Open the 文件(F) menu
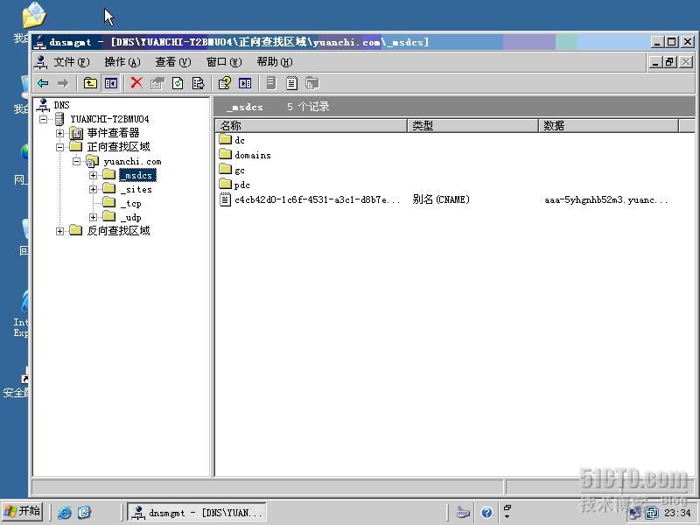This screenshot has height=525, width=700. [x=72, y=62]
